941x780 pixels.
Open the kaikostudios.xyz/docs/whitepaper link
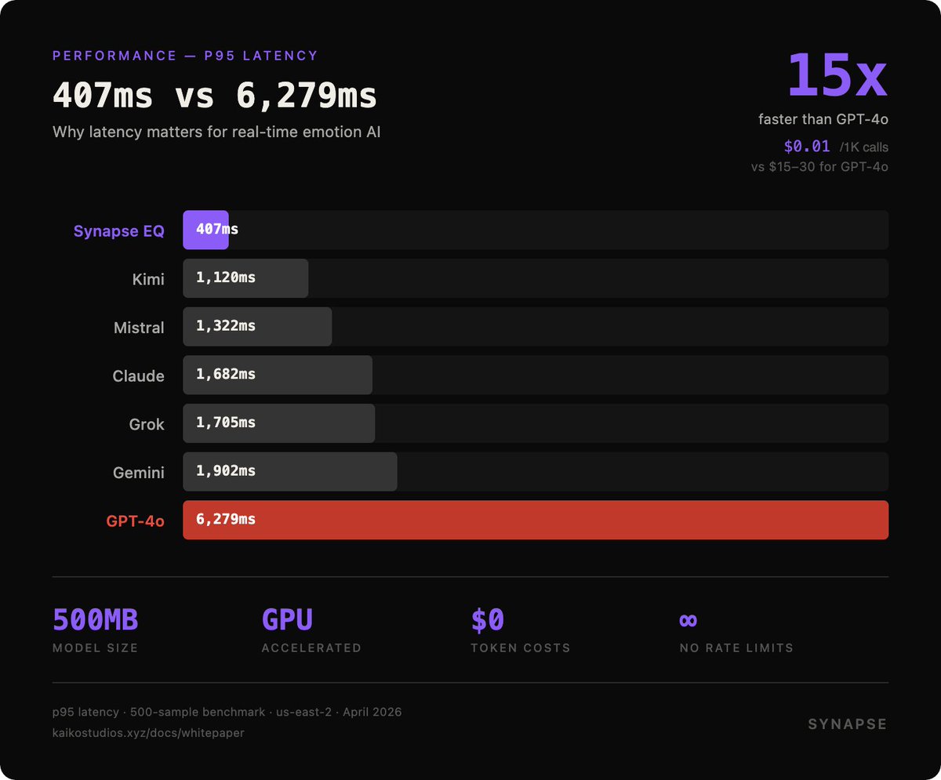tap(148, 732)
